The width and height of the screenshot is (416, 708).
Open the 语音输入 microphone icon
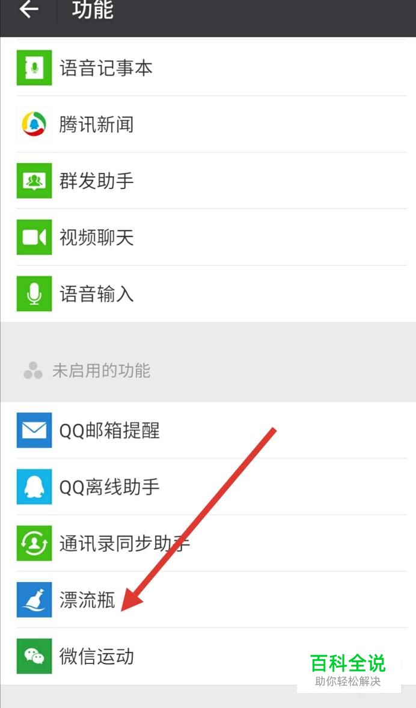pos(34,294)
